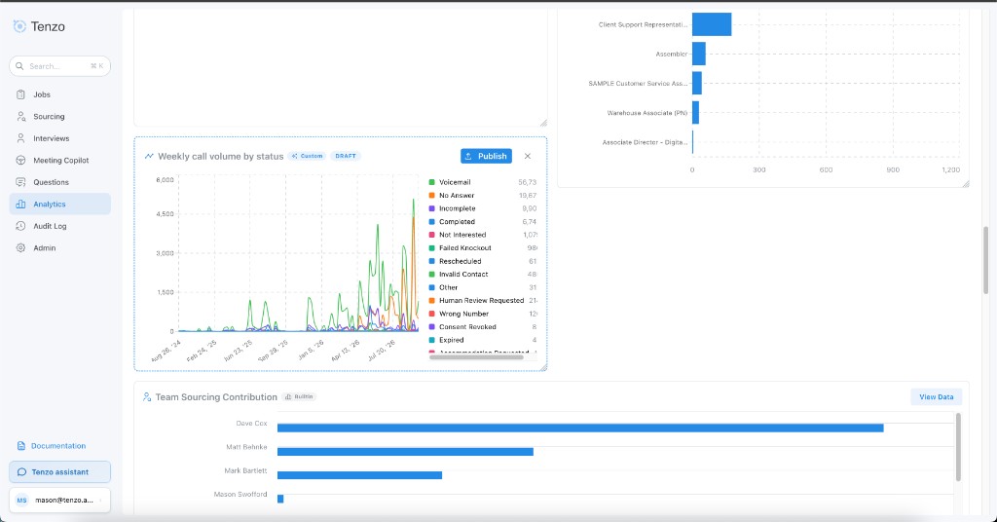Click the Custom badge on chart header

pyautogui.click(x=307, y=156)
